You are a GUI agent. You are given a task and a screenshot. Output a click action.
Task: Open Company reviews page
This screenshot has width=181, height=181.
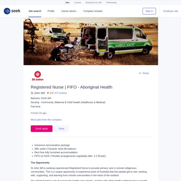93,11
